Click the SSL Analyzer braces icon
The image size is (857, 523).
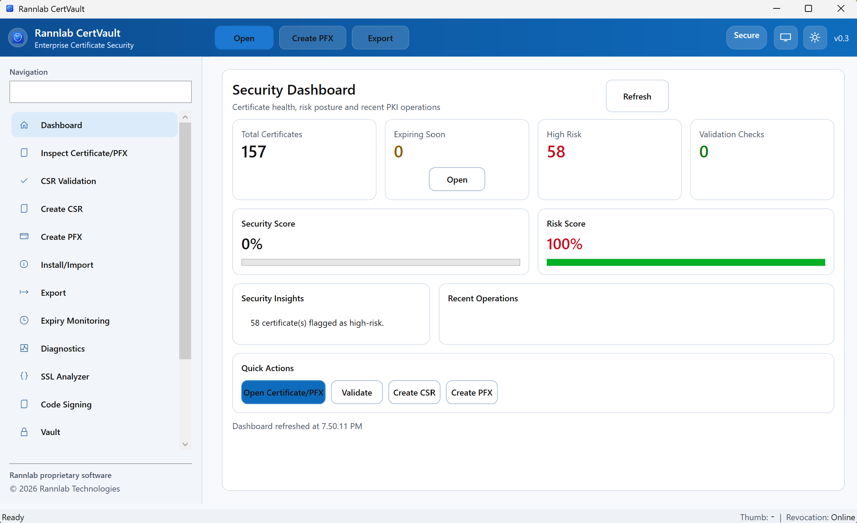tap(24, 376)
